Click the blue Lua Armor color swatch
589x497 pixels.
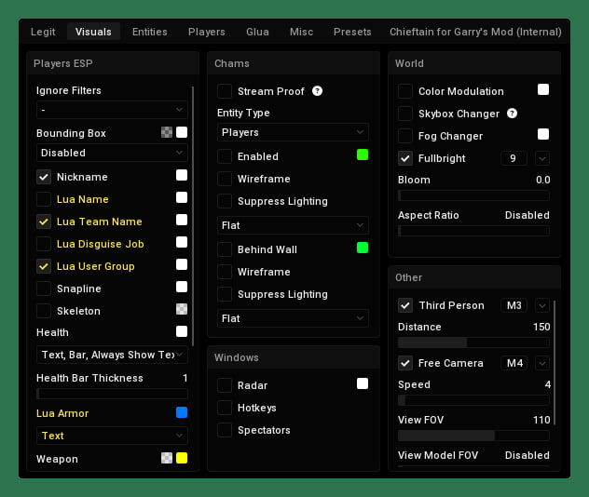coord(182,412)
